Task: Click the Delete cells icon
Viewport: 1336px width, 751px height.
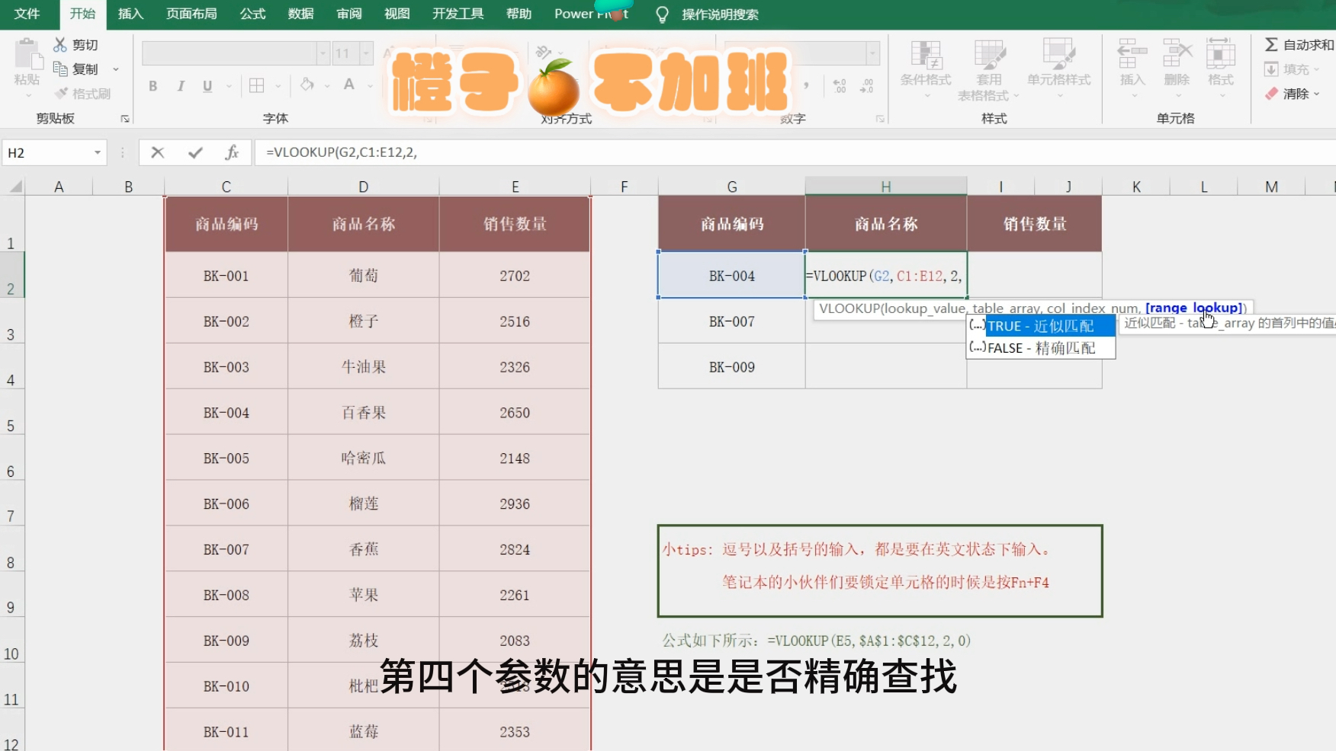Action: pos(1177,55)
